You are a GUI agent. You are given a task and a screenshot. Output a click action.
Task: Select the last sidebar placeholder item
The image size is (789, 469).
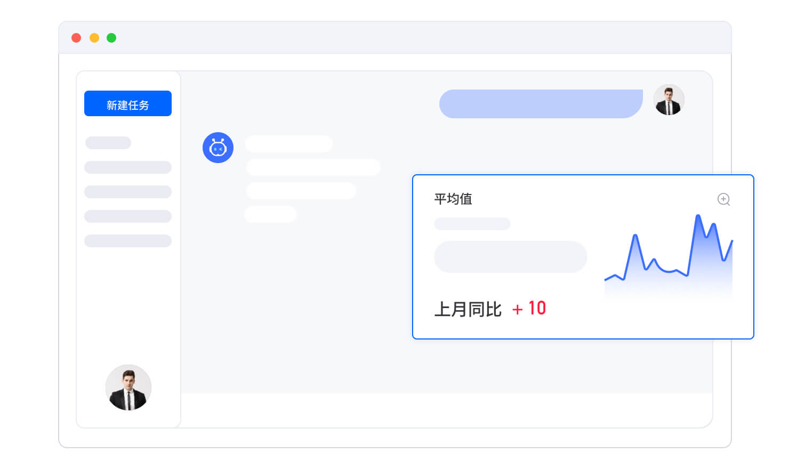128,241
